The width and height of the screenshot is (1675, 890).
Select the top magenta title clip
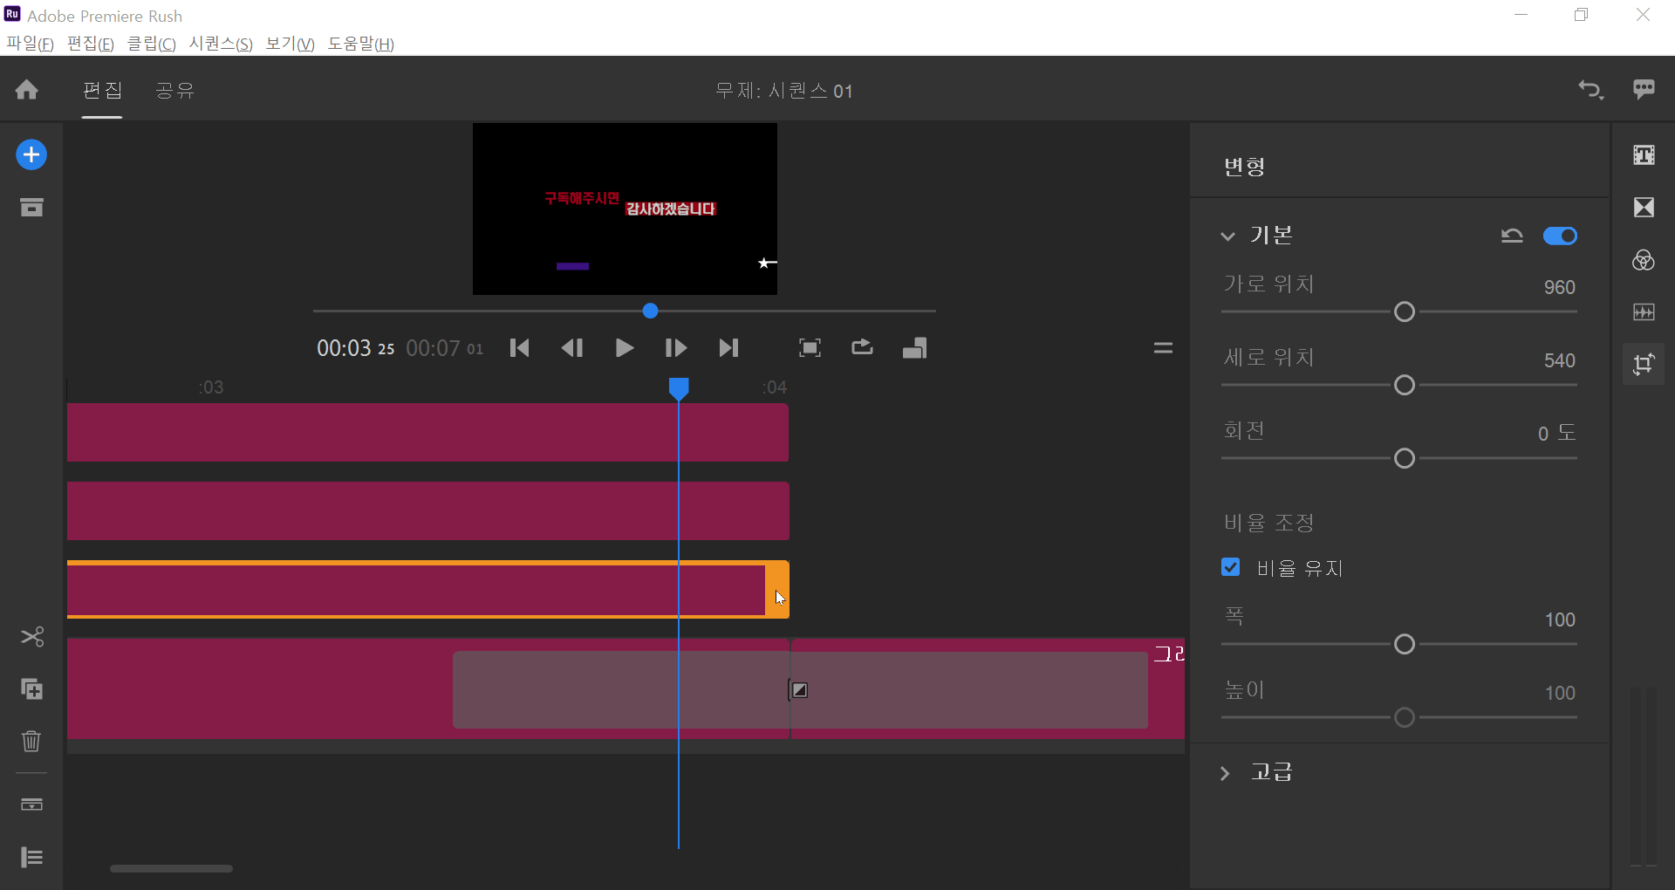point(427,432)
